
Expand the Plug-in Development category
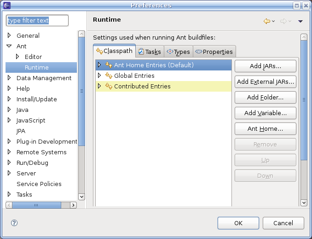tap(9, 141)
